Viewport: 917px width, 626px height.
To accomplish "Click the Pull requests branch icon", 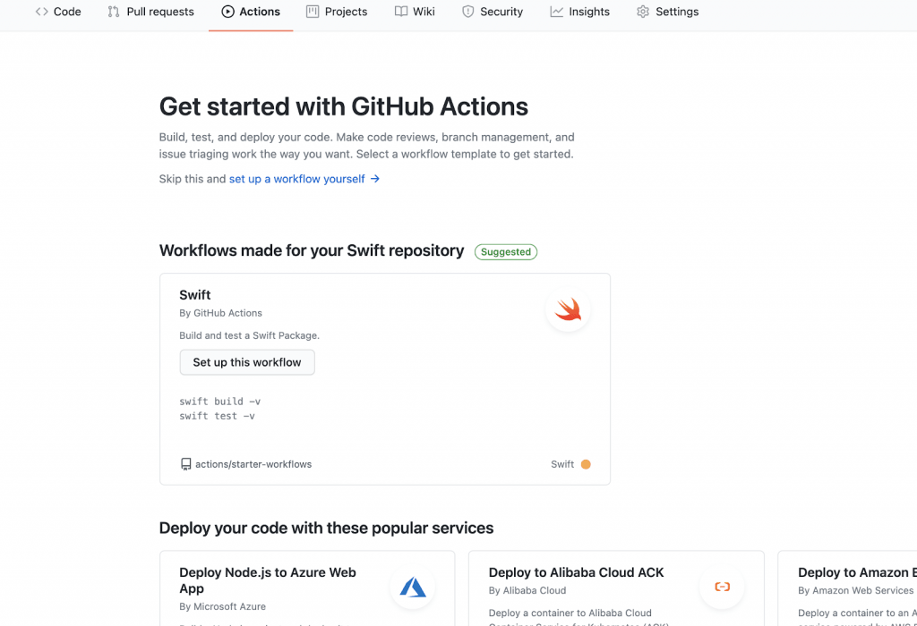I will coord(114,12).
